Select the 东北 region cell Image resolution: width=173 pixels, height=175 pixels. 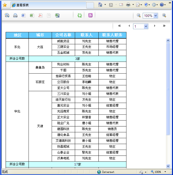coord(17,47)
